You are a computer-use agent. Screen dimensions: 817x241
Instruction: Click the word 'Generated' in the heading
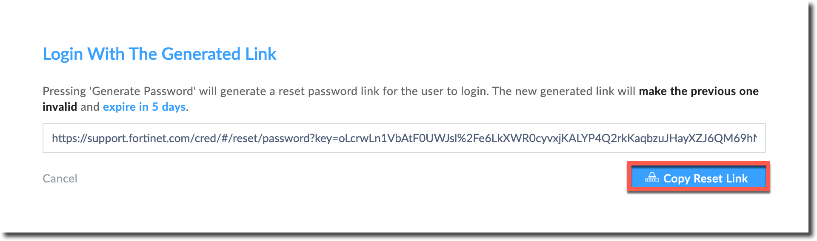point(201,54)
